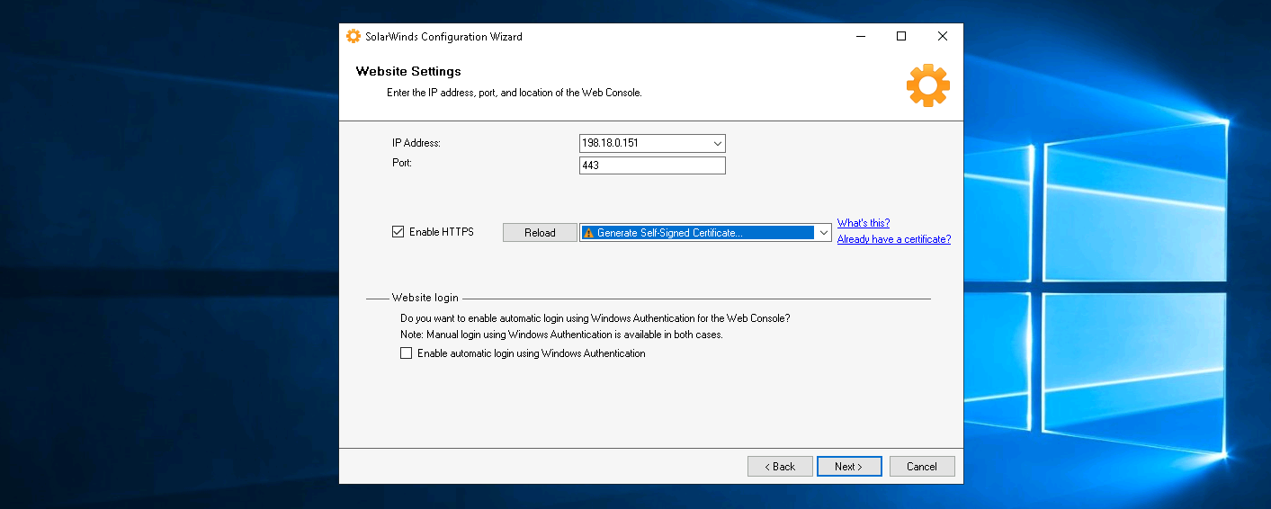Image resolution: width=1271 pixels, height=509 pixels.
Task: Close the SolarWinds Configuration Wizard window
Action: click(942, 37)
